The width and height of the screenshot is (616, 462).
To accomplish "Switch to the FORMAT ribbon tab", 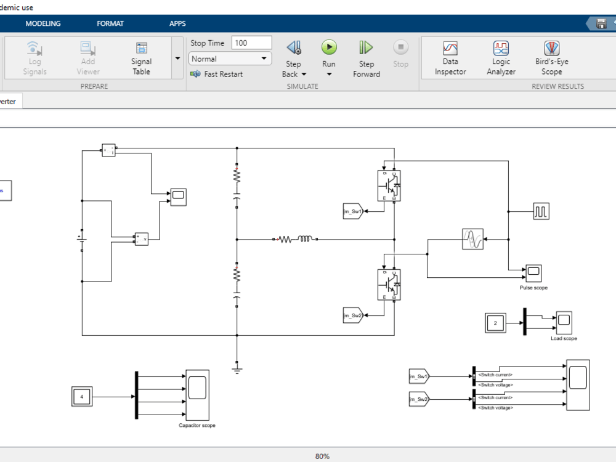I will pos(110,23).
